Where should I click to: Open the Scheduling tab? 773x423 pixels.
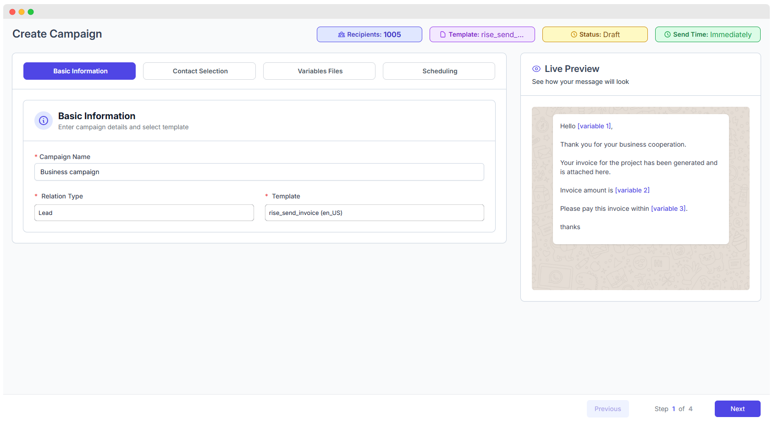(x=439, y=71)
